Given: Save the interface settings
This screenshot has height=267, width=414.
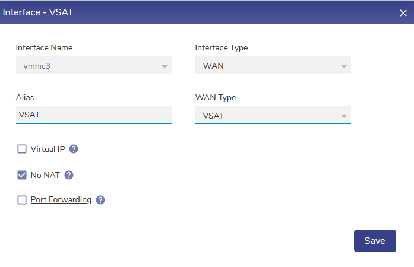Looking at the screenshot, I should [375, 240].
